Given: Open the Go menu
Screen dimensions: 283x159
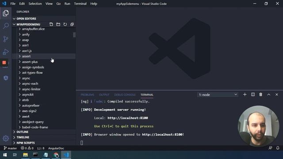Looking at the screenshot, I should click(58, 4).
